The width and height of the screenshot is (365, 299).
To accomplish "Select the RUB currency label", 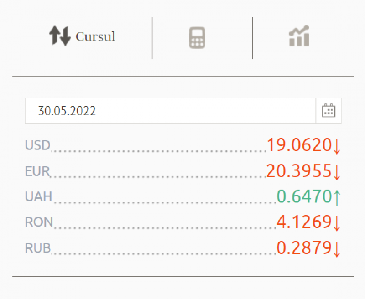I will pyautogui.click(x=38, y=248).
